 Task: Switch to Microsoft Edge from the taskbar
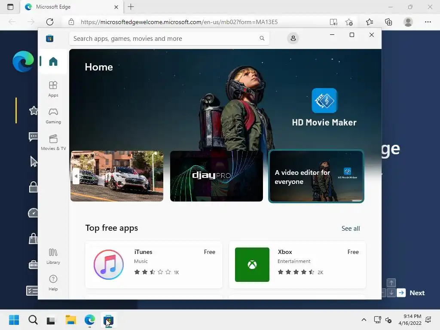click(89, 320)
